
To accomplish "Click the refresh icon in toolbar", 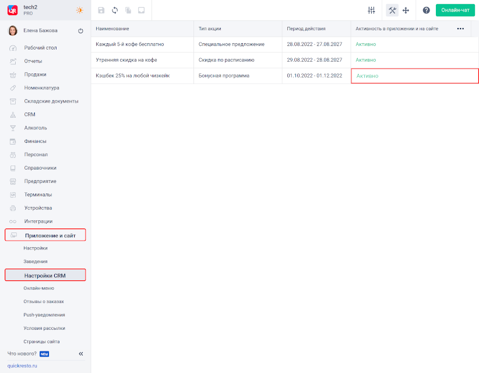I will [x=115, y=10].
